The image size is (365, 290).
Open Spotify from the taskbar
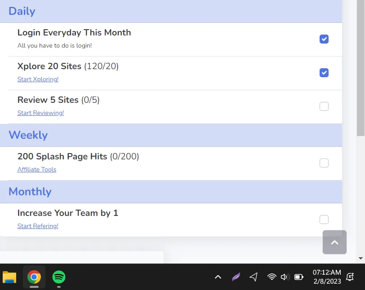pos(58,277)
